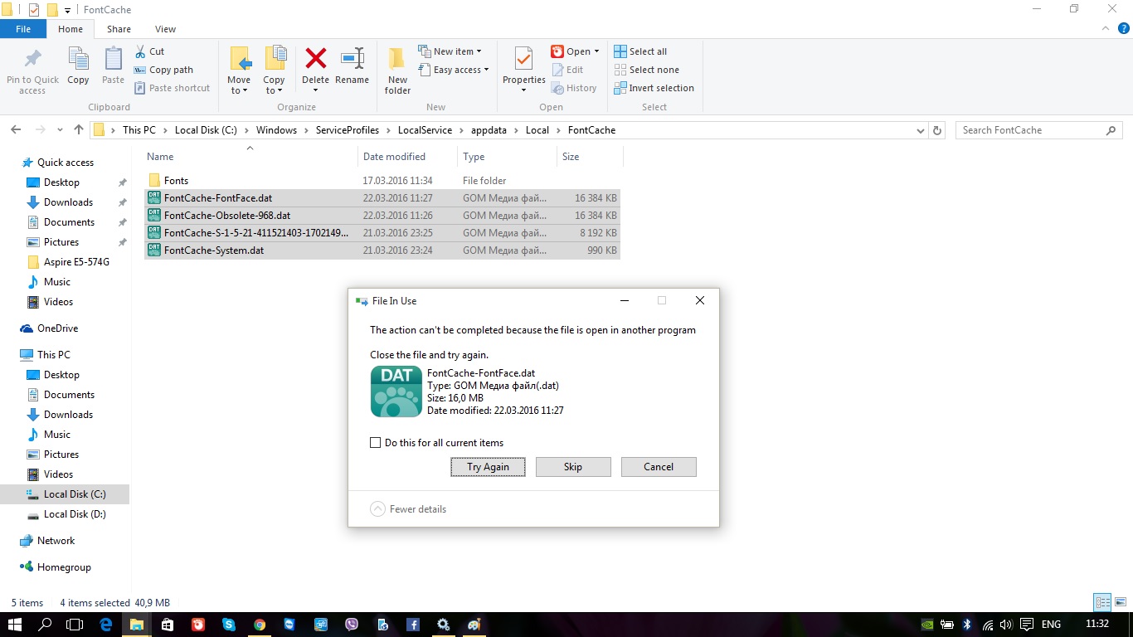This screenshot has height=637, width=1133.
Task: Click History in the ribbon
Action: [574, 88]
